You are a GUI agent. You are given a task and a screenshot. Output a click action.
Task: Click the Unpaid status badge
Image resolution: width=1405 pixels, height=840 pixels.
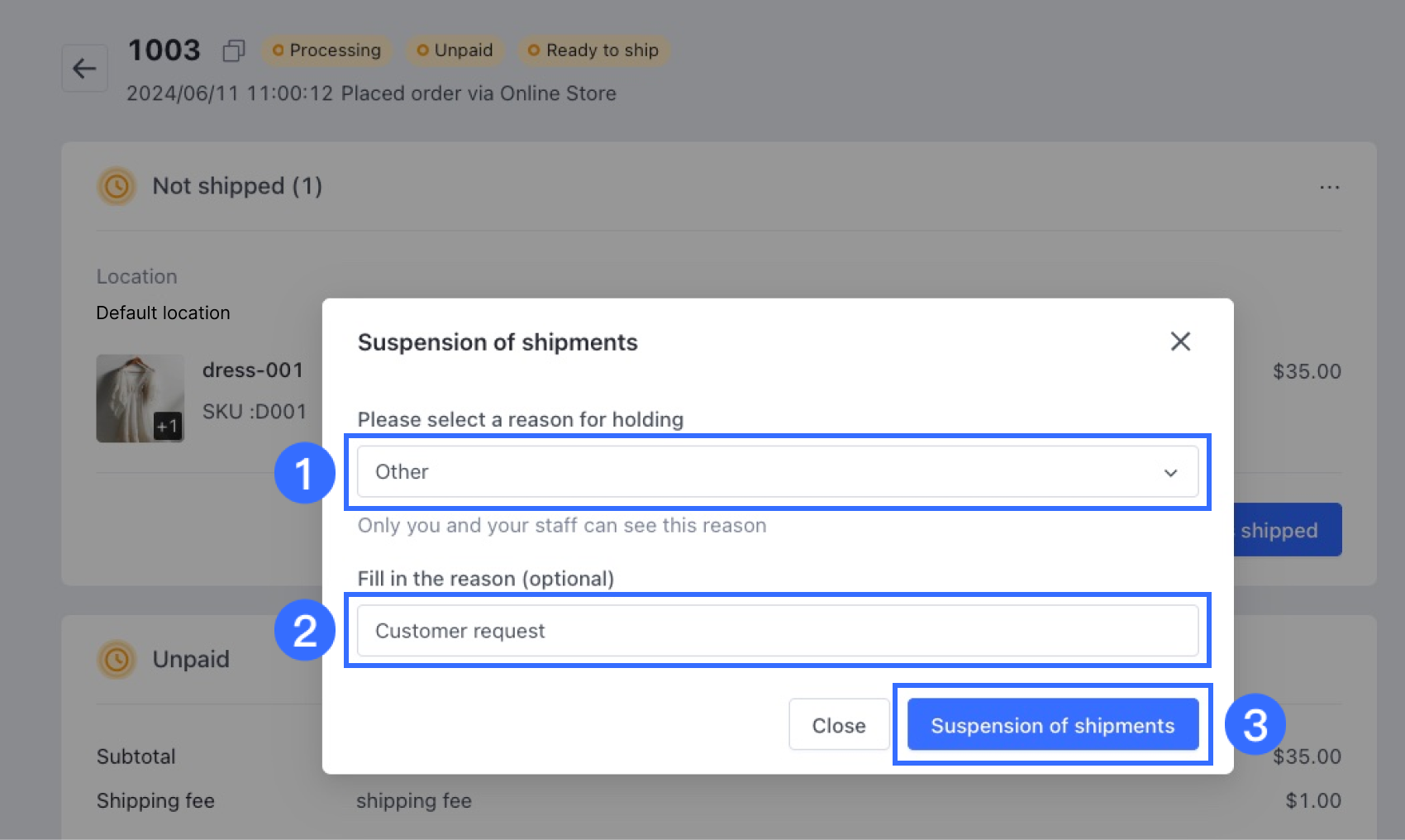(x=455, y=50)
